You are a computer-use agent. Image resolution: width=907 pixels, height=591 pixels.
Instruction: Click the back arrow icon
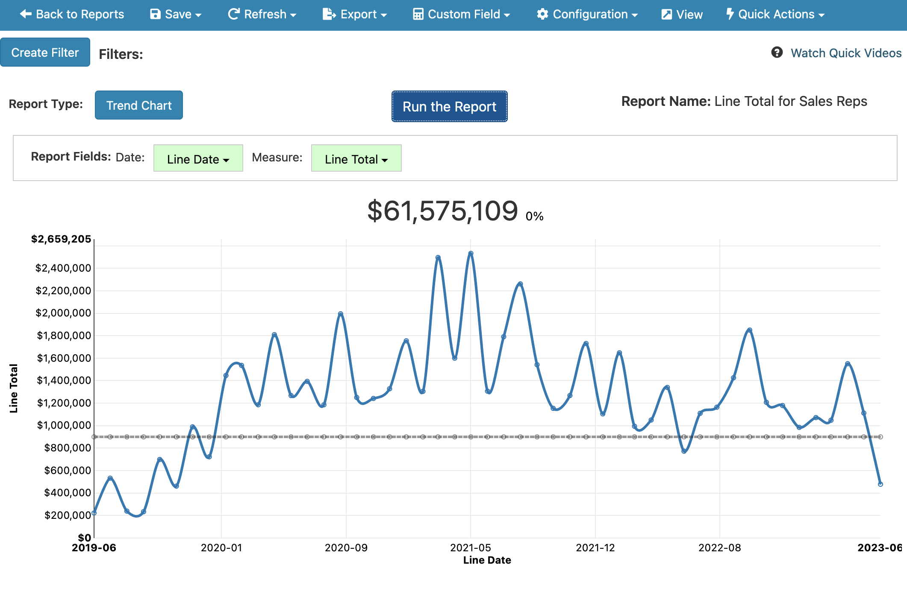tap(25, 14)
